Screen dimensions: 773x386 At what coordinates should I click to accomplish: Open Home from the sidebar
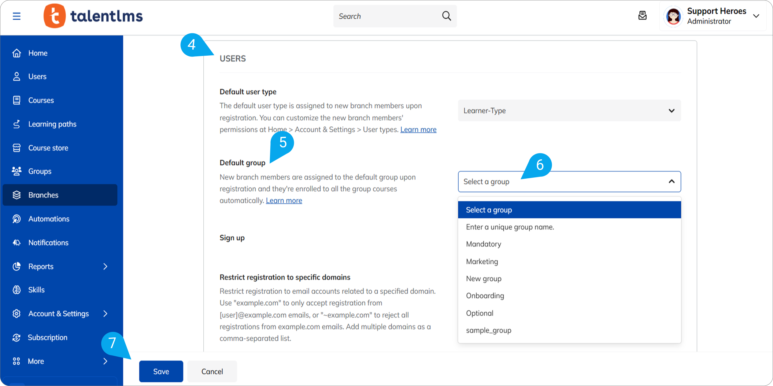click(x=38, y=53)
